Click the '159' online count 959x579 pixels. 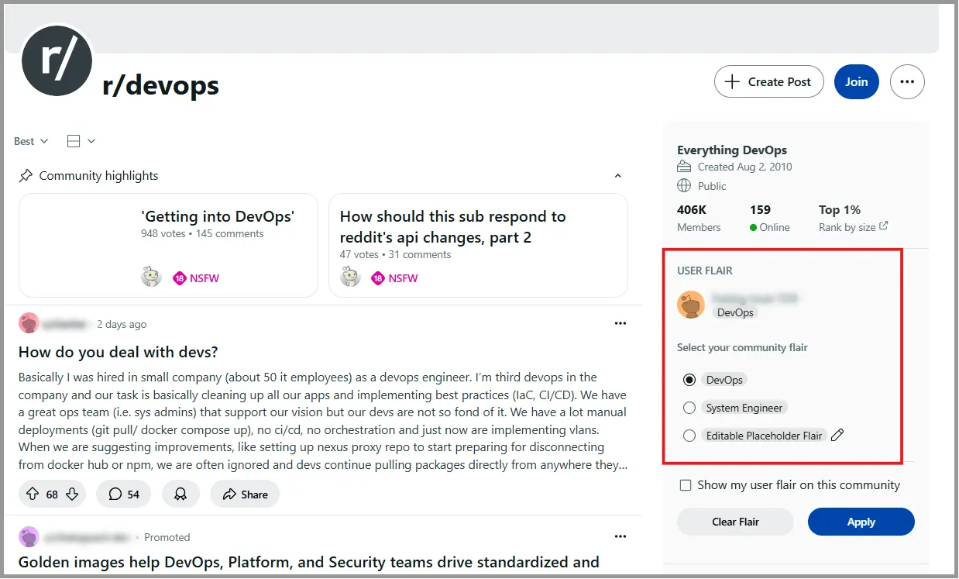760,210
